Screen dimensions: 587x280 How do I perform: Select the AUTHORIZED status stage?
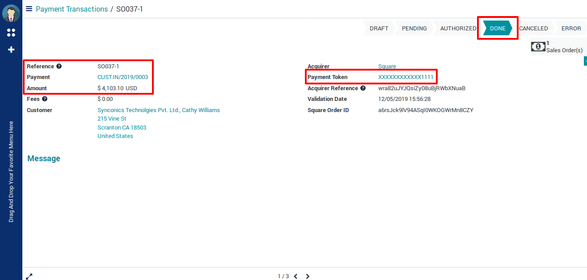tap(458, 28)
